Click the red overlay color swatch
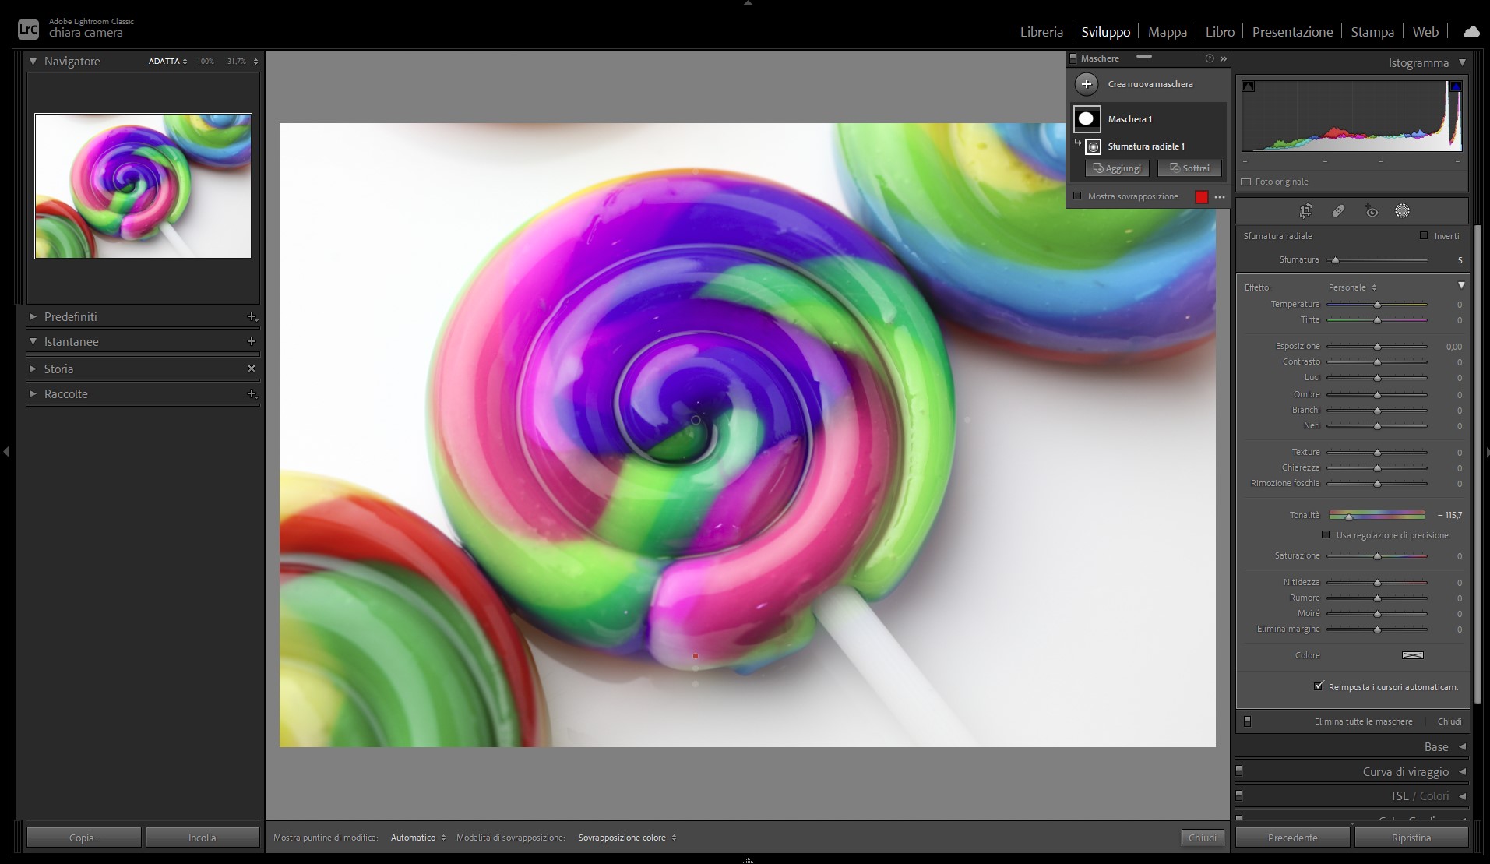The width and height of the screenshot is (1490, 864). (x=1202, y=197)
